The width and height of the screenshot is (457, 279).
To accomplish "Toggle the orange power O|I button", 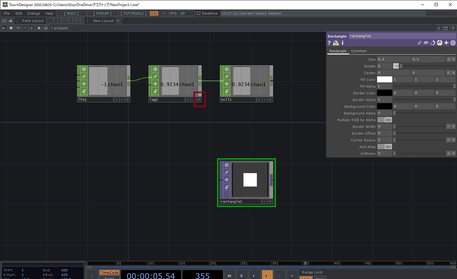I will coord(154,13).
